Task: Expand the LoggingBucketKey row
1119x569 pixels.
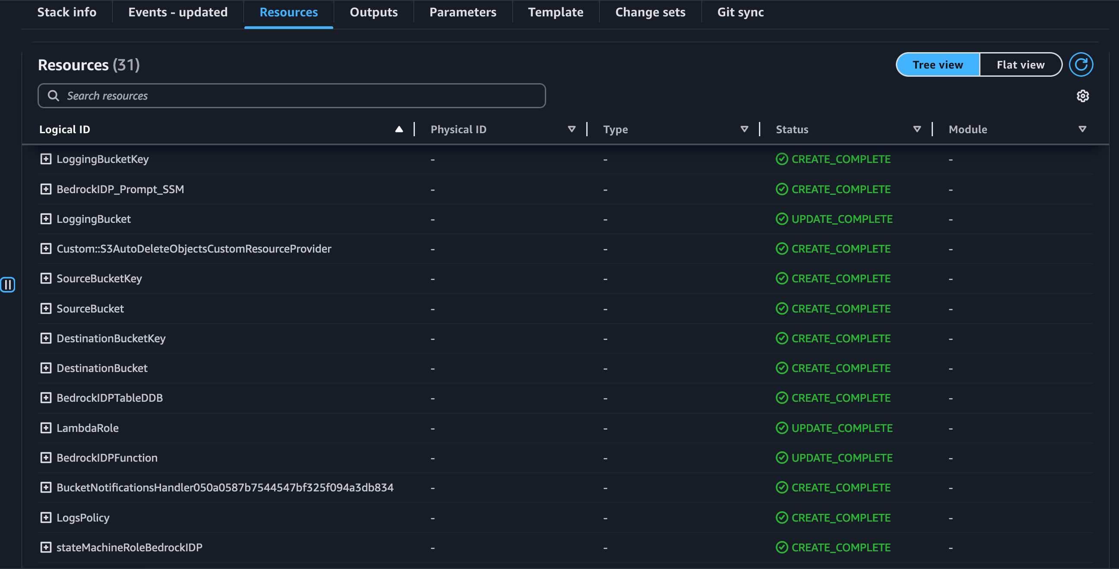Action: [46, 159]
